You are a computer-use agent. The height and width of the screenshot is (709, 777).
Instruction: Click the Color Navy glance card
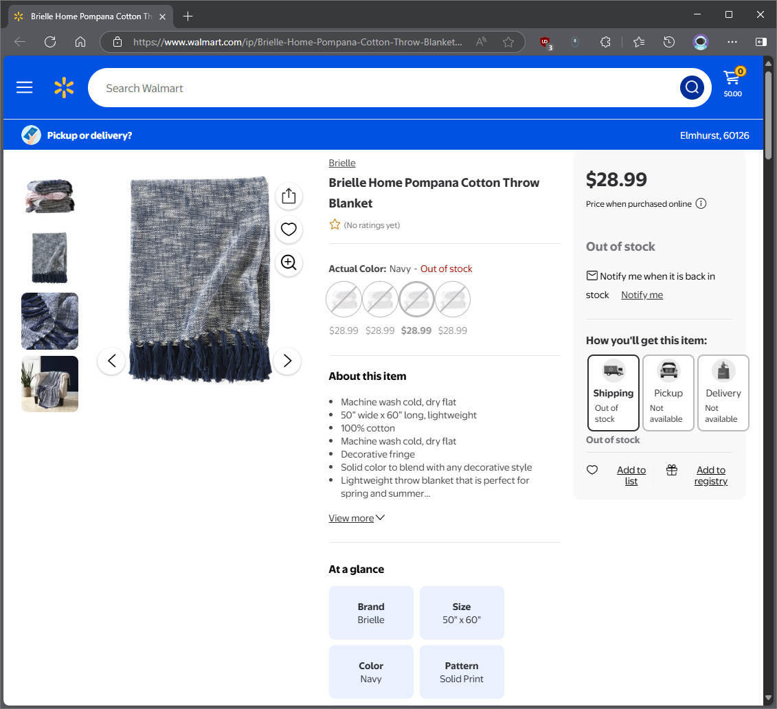[x=371, y=672]
